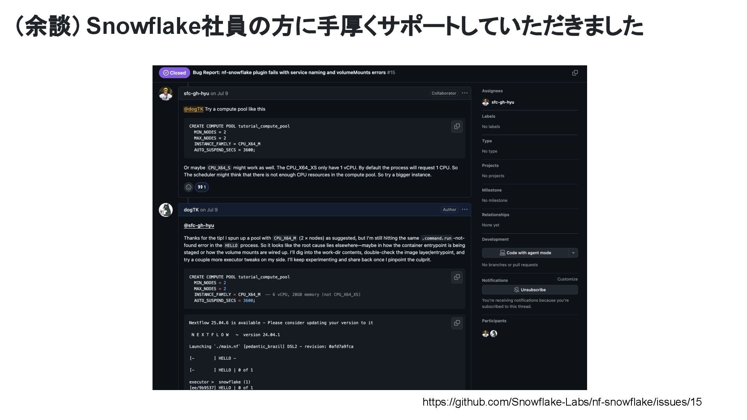Image resolution: width=747 pixels, height=420 pixels.
Task: View first participant avatar under Participants
Action: coord(485,334)
